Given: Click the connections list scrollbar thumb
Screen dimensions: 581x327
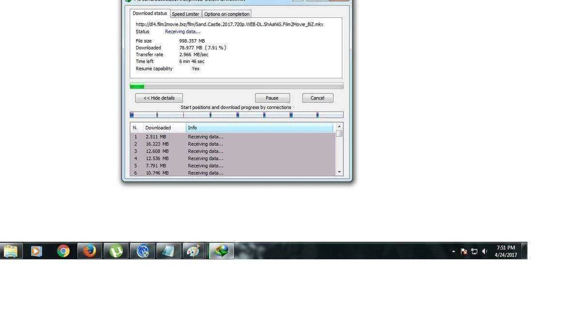Looking at the screenshot, I should [339, 133].
